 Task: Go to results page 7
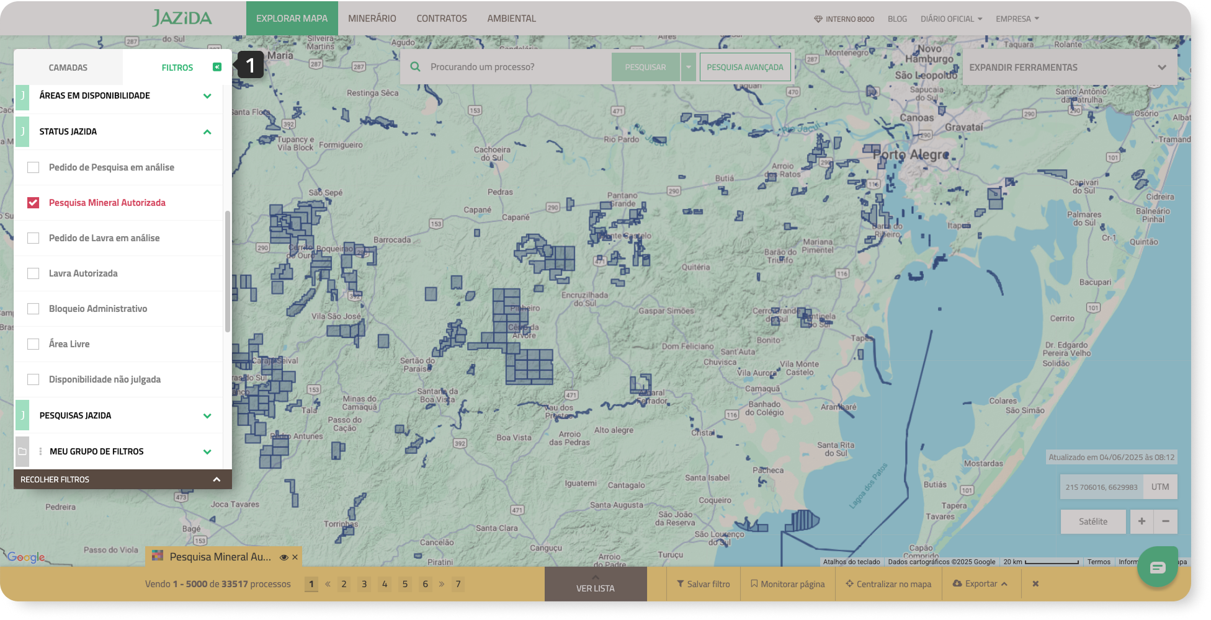pos(458,584)
